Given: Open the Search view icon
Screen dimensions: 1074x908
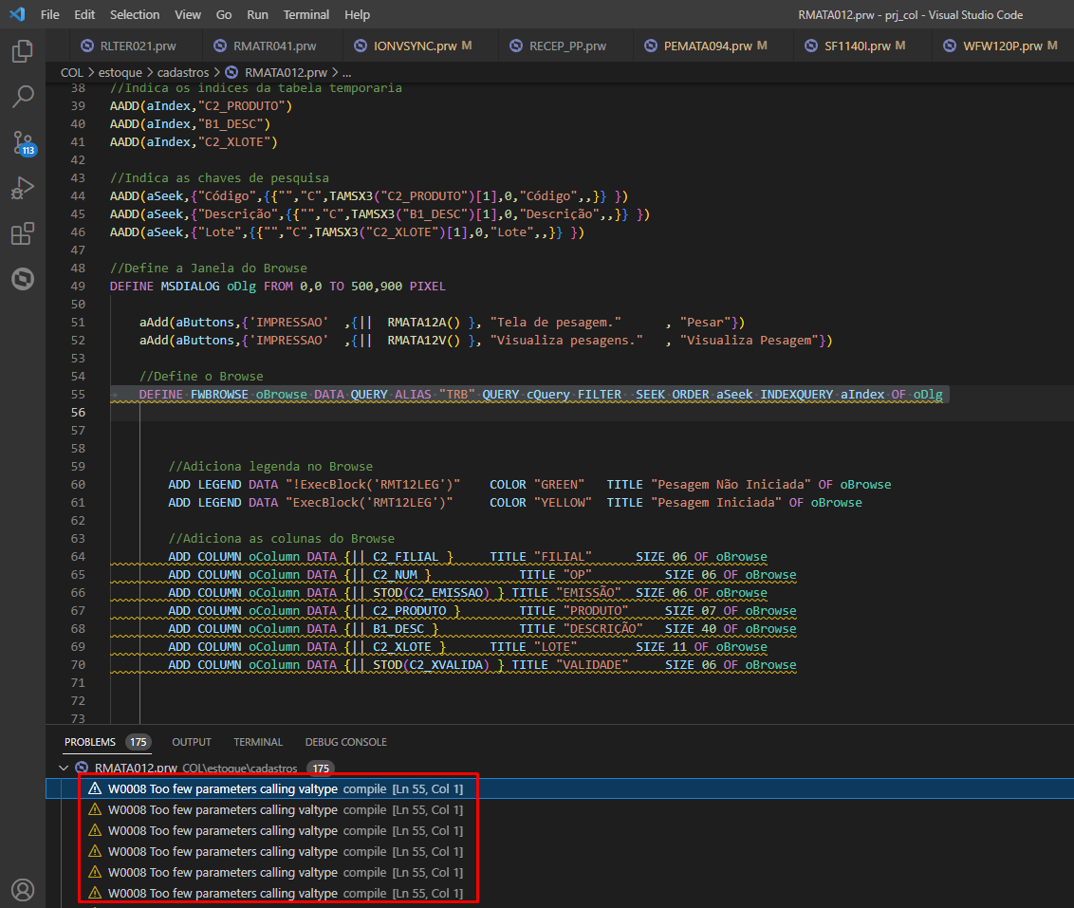Looking at the screenshot, I should 23,97.
